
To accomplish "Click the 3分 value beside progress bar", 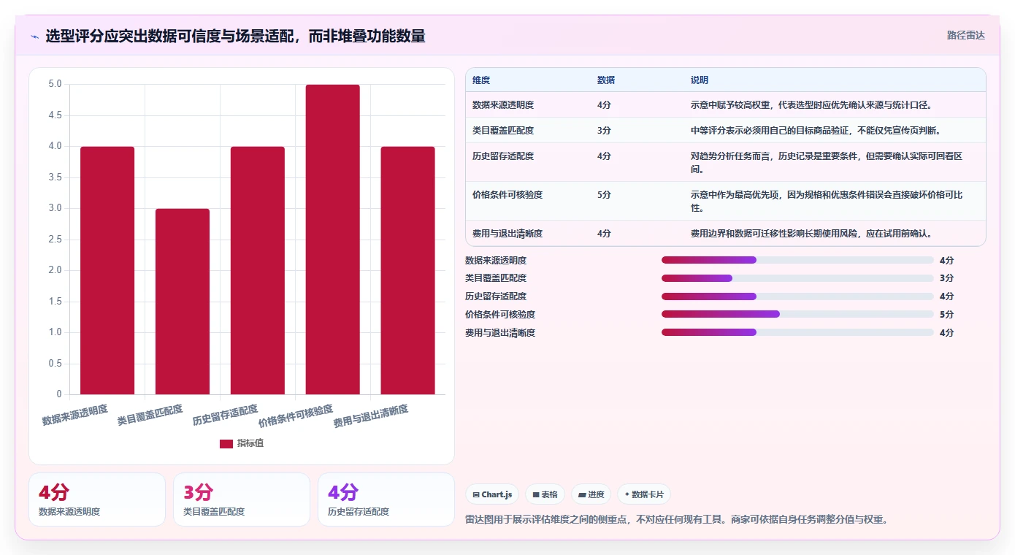I will click(946, 278).
